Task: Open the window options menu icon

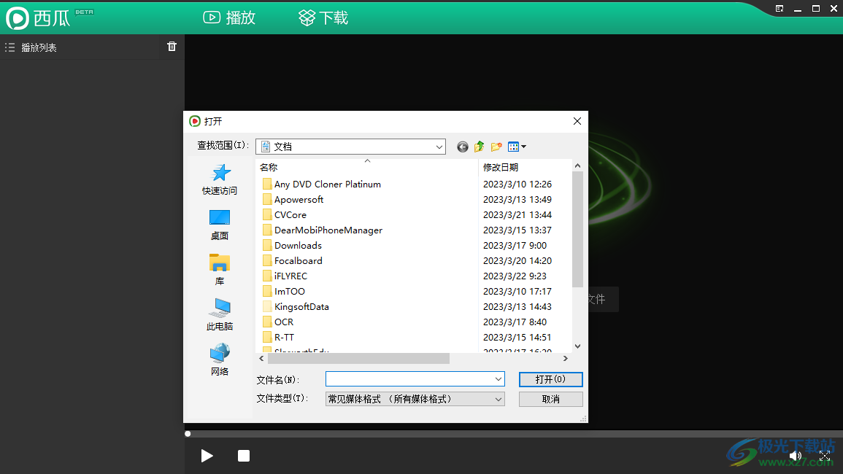Action: 780,8
